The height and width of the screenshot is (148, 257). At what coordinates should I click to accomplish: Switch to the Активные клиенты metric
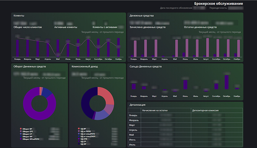[65, 27]
